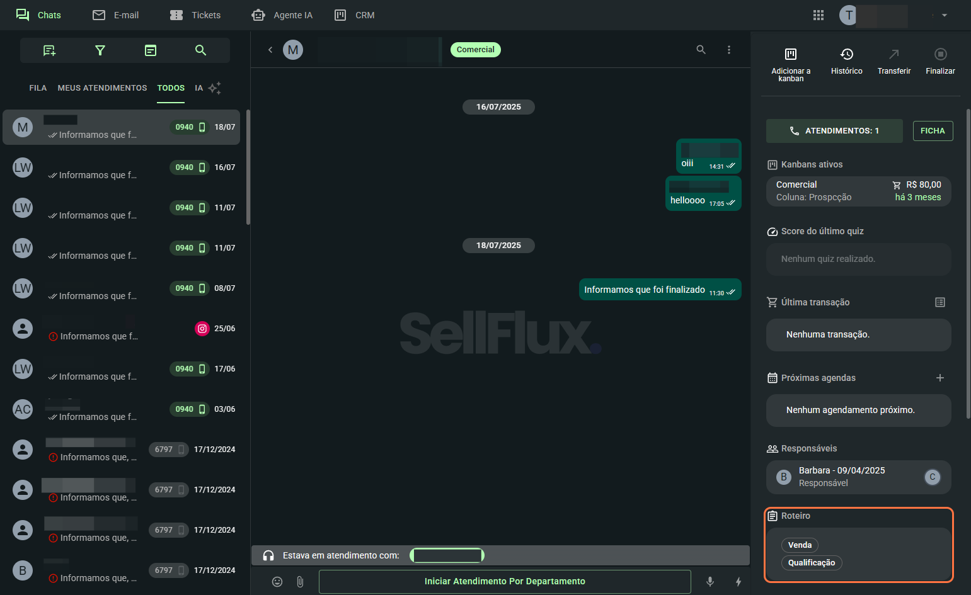Click the right panel scrollbar

pyautogui.click(x=968, y=264)
